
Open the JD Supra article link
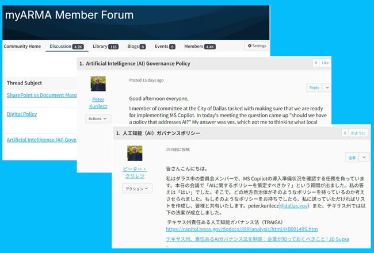(x=257, y=239)
